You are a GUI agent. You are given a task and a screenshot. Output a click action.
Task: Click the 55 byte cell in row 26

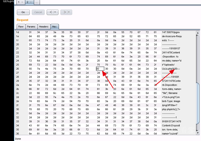click(x=30, y=69)
